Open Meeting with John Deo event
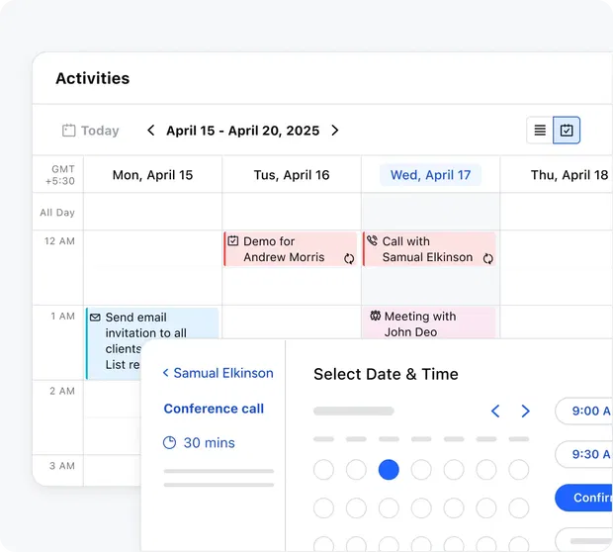Image resolution: width=613 pixels, height=552 pixels. pyautogui.click(x=427, y=323)
